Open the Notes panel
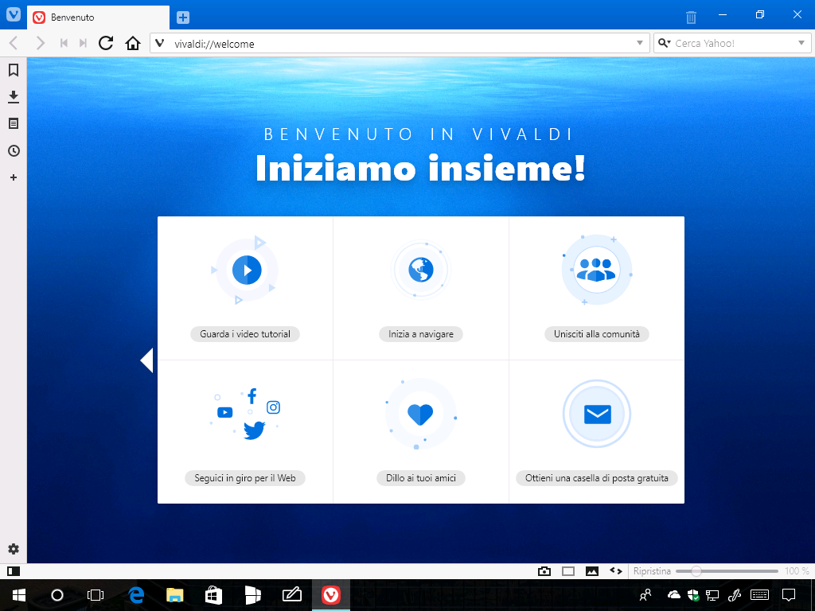 click(x=14, y=123)
